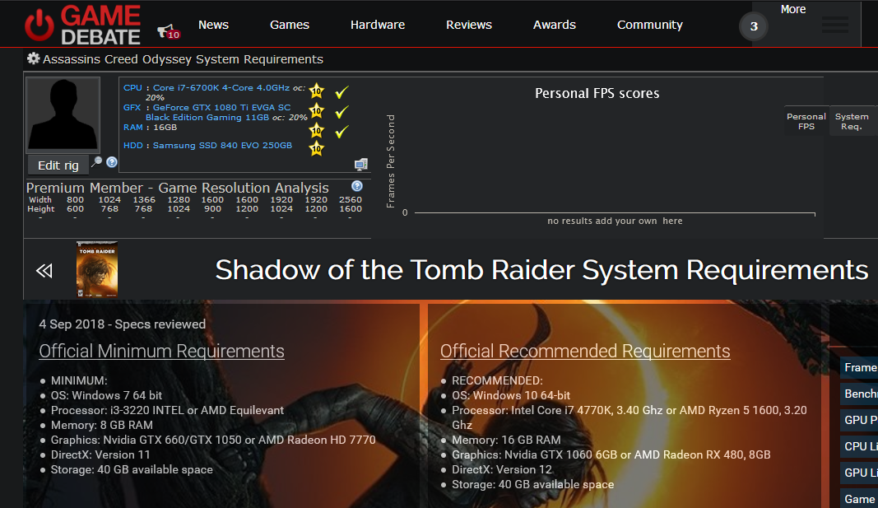878x508 pixels.
Task: Click the help icon next to Edit rig
Action: 112,162
